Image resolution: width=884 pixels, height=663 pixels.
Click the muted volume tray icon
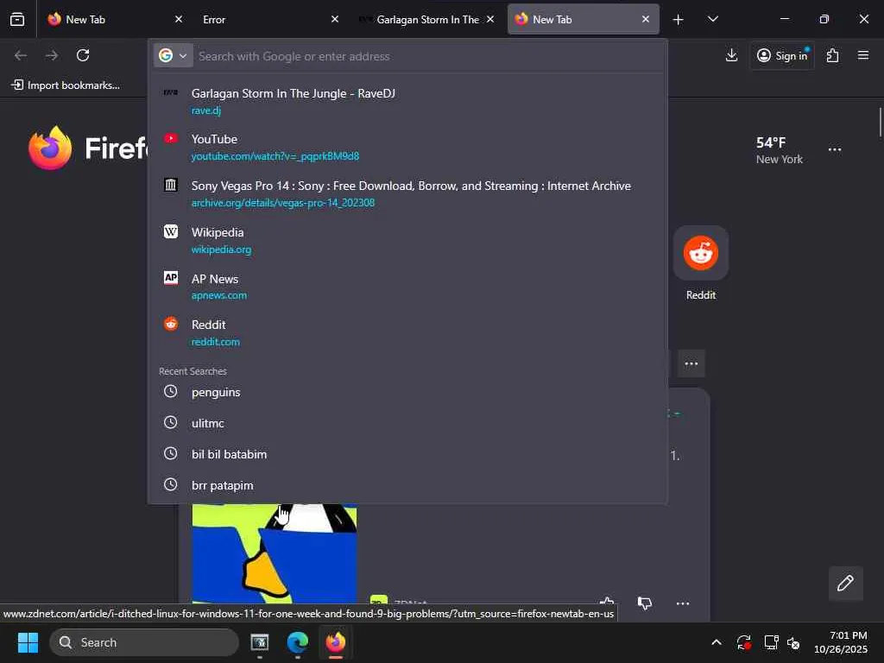pos(793,642)
